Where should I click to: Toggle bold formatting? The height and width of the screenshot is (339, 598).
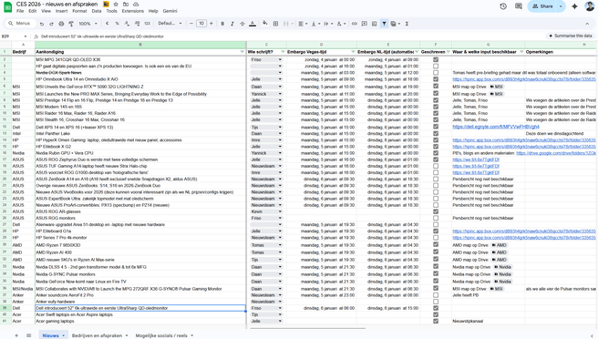coord(222,24)
